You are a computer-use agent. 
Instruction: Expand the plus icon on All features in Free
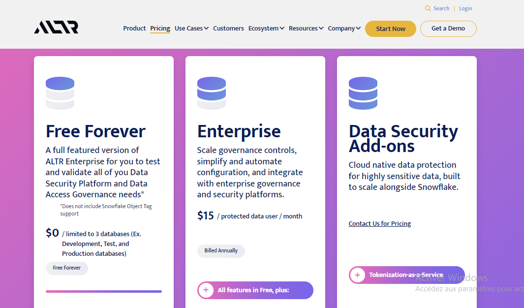click(206, 290)
